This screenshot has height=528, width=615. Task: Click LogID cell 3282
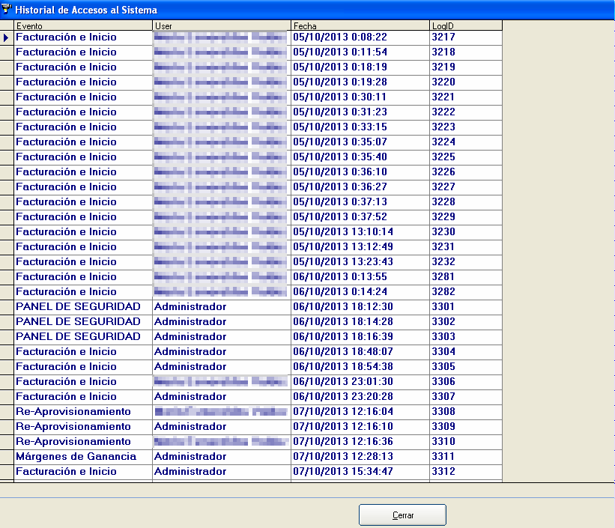[465, 292]
